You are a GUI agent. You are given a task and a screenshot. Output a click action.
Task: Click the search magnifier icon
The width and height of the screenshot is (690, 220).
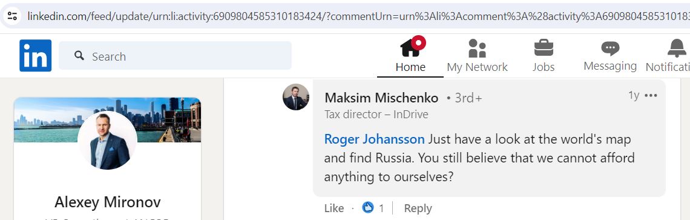pyautogui.click(x=79, y=56)
